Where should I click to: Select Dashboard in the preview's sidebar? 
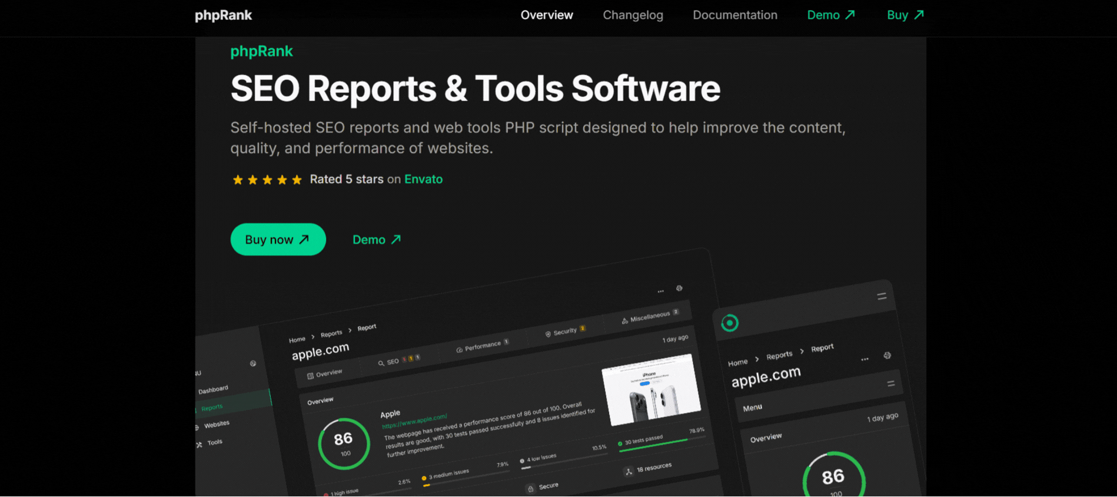click(x=213, y=390)
